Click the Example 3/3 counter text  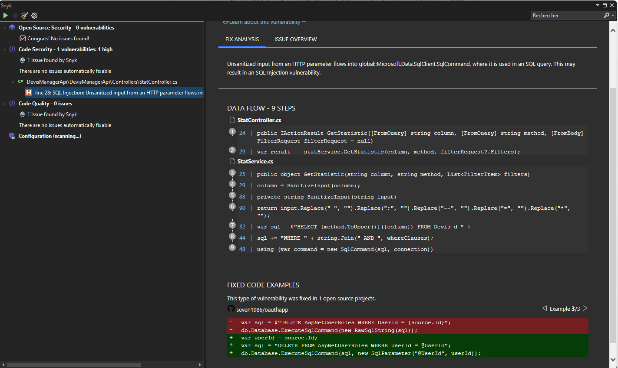[565, 309]
